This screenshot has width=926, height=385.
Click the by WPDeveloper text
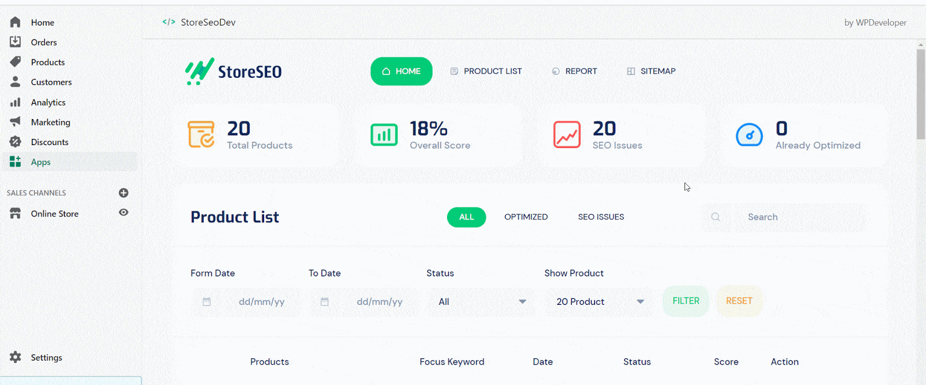(875, 22)
